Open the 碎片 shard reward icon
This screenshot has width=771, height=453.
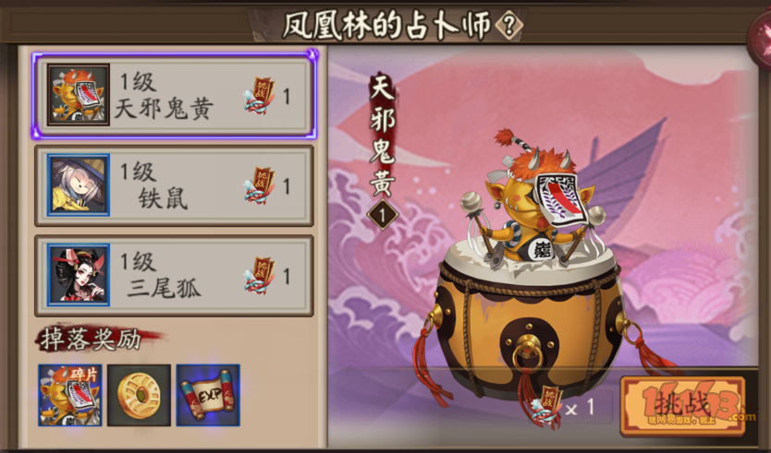tap(70, 395)
